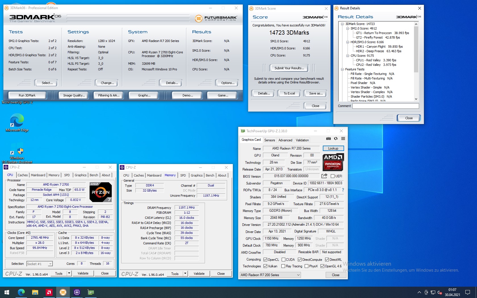This screenshot has width=477, height=298.
Task: Click the Run 3DMark button
Action: click(27, 95)
